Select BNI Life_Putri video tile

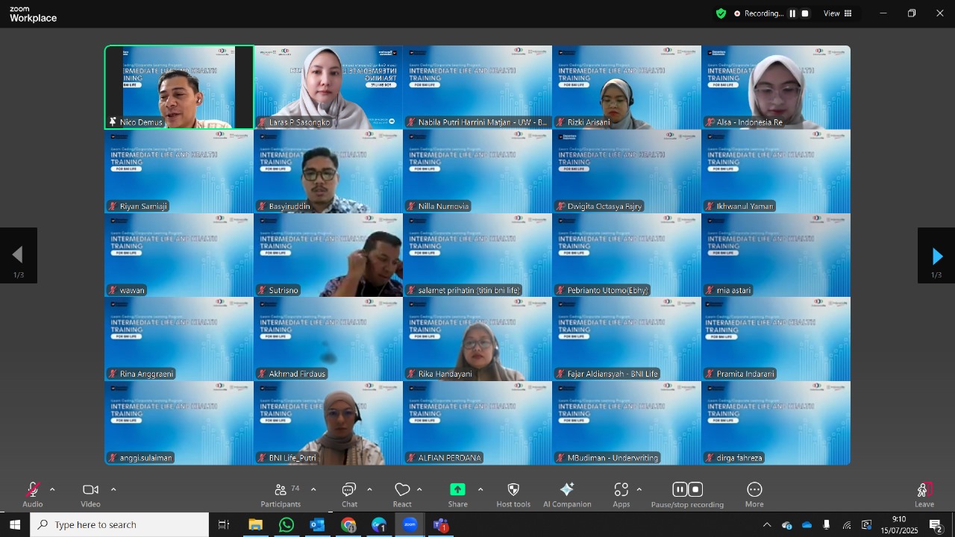(328, 424)
